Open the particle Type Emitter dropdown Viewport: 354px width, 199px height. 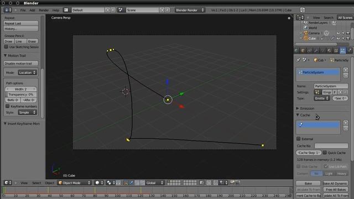(x=322, y=98)
